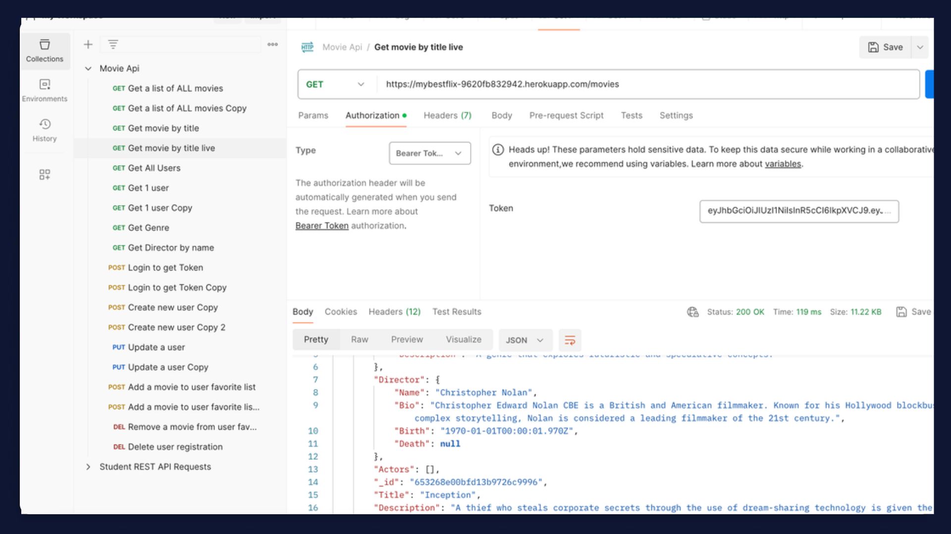Image resolution: width=951 pixels, height=534 pixels.
Task: Click the add new request icon
Action: click(x=88, y=44)
